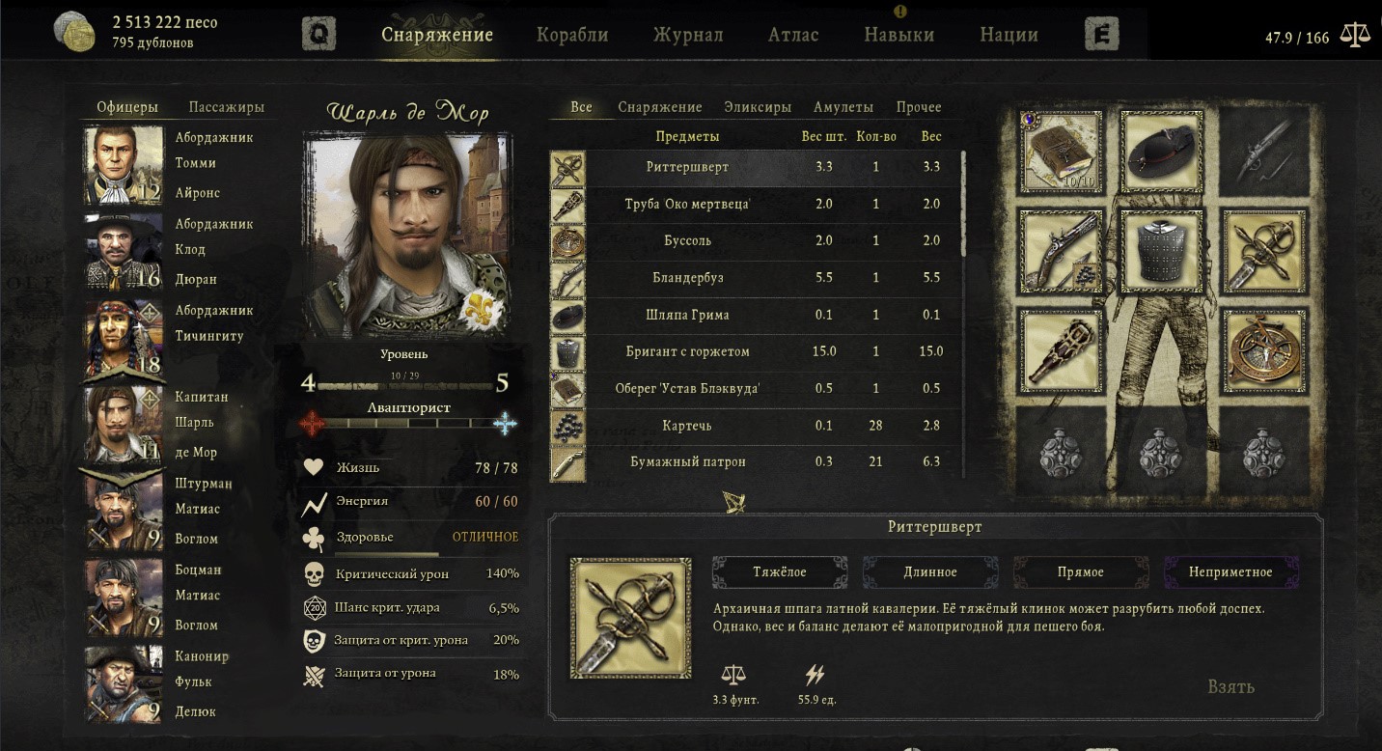
Task: Open the Корабли tab
Action: [x=572, y=35]
